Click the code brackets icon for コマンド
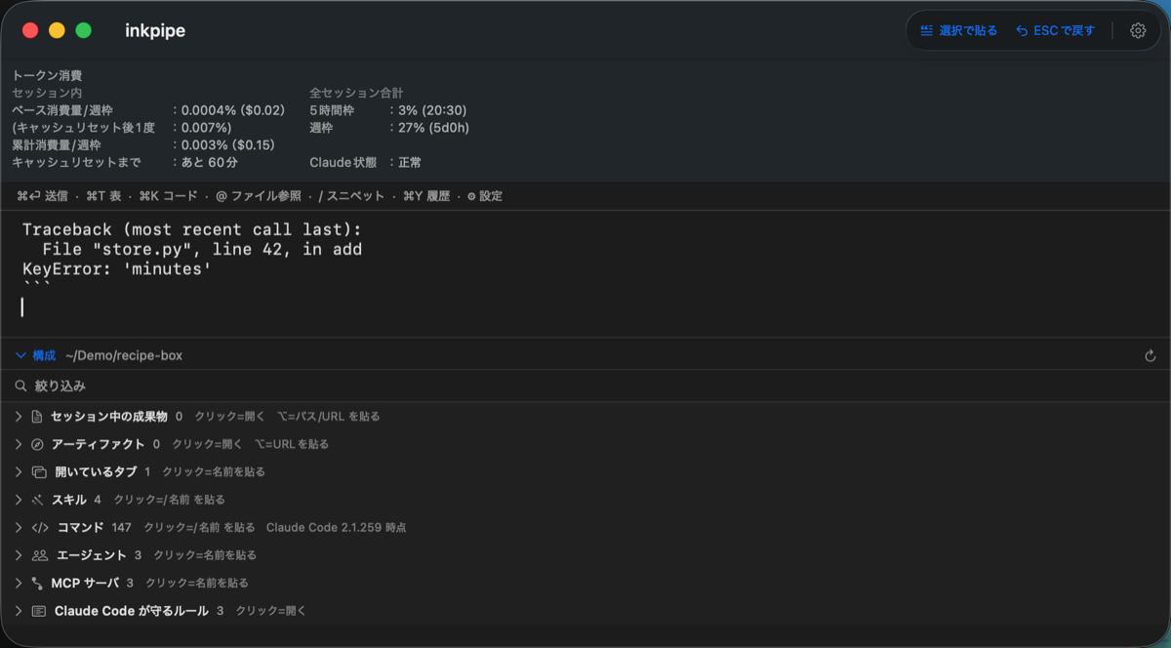This screenshot has height=648, width=1171. coord(40,528)
